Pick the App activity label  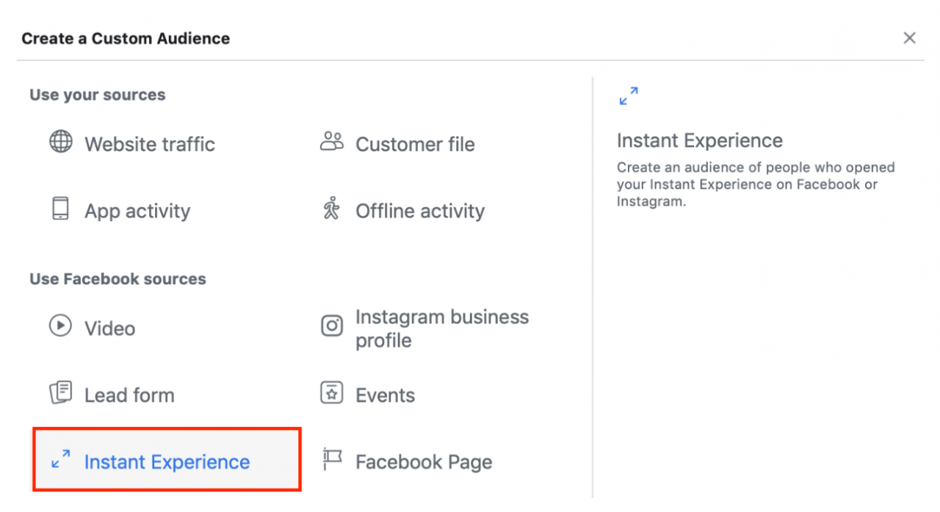coord(137,212)
